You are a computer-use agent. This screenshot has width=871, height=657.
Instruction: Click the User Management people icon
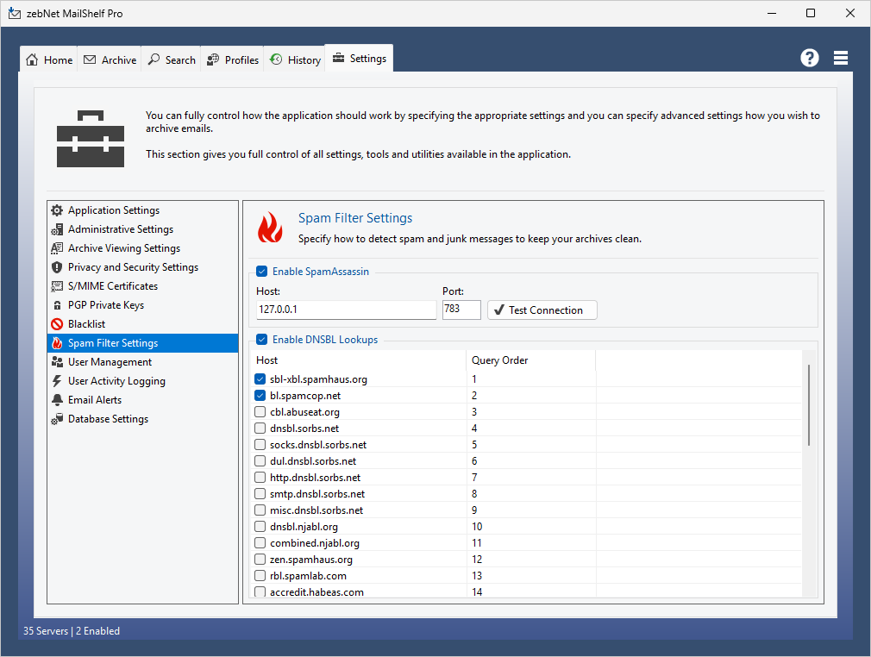pos(57,362)
